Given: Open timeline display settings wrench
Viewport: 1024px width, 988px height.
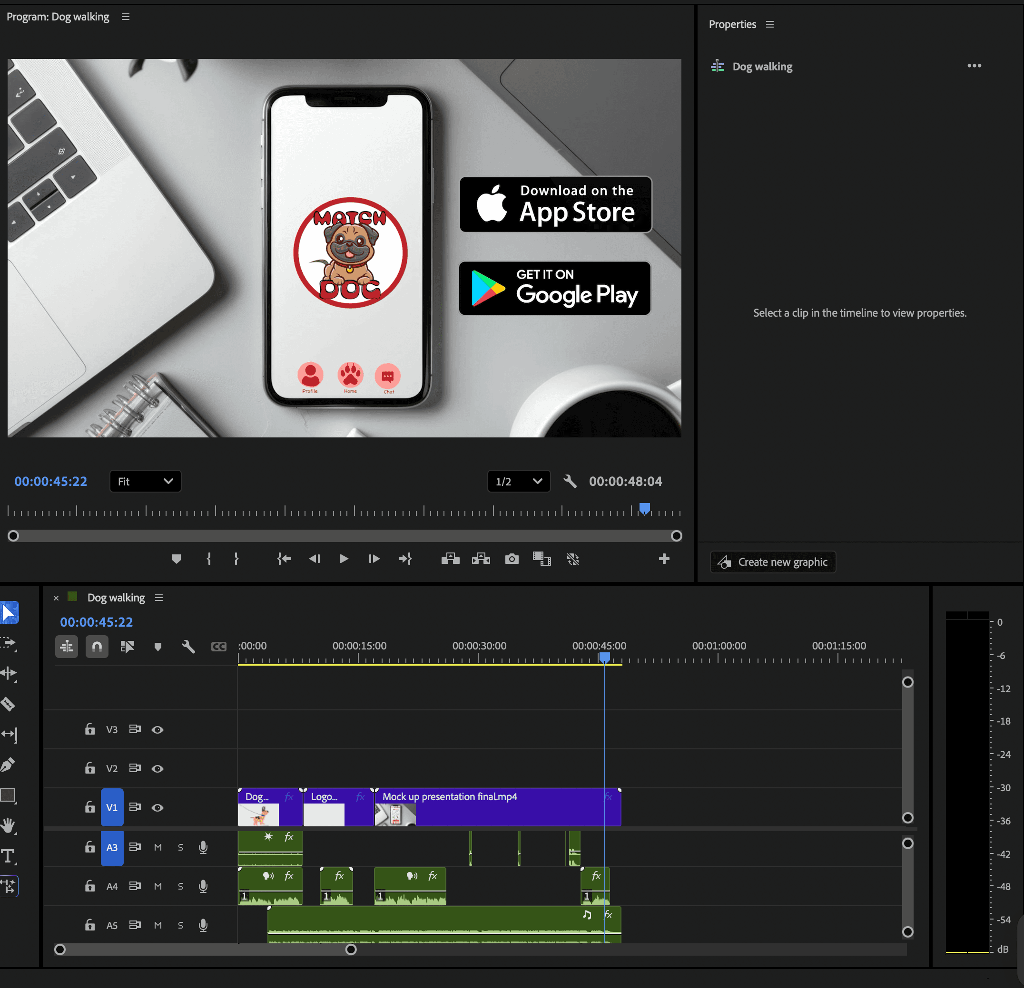Looking at the screenshot, I should point(188,647).
